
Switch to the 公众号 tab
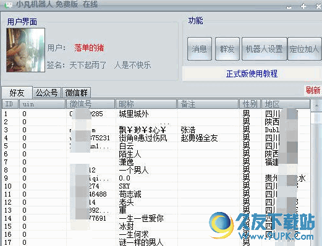[47, 93]
